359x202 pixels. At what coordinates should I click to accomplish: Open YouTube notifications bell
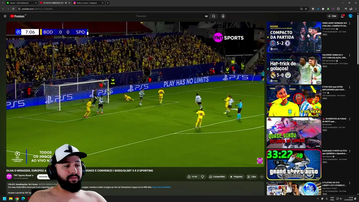click(342, 16)
